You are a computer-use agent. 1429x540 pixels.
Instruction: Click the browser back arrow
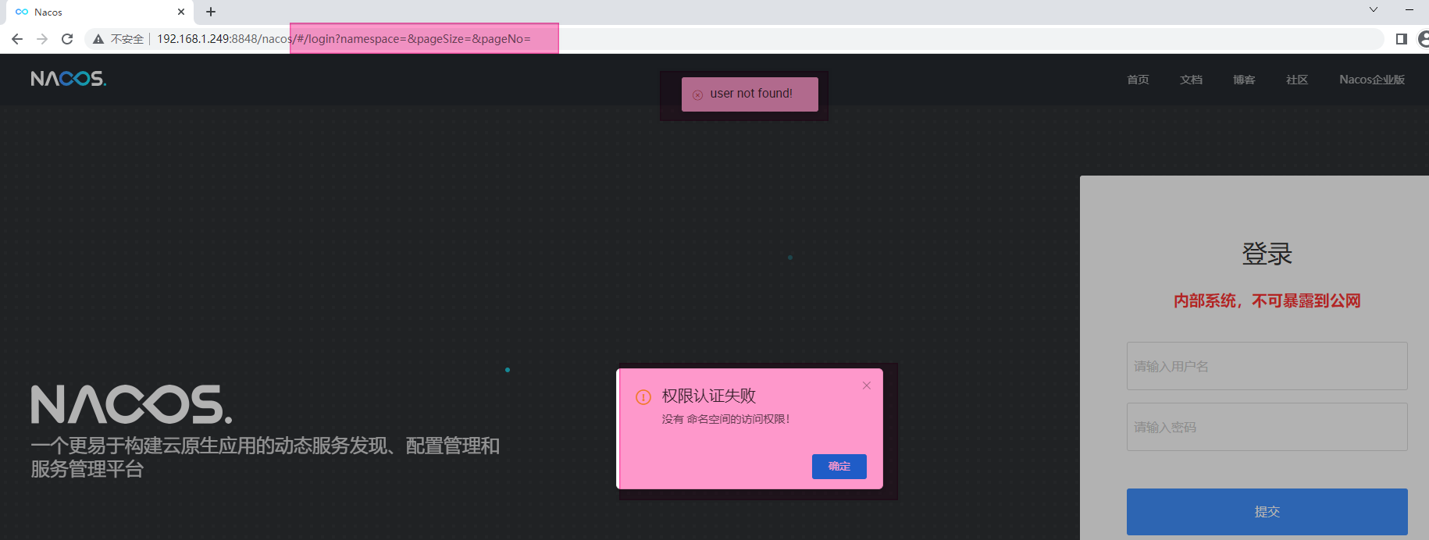coord(17,39)
